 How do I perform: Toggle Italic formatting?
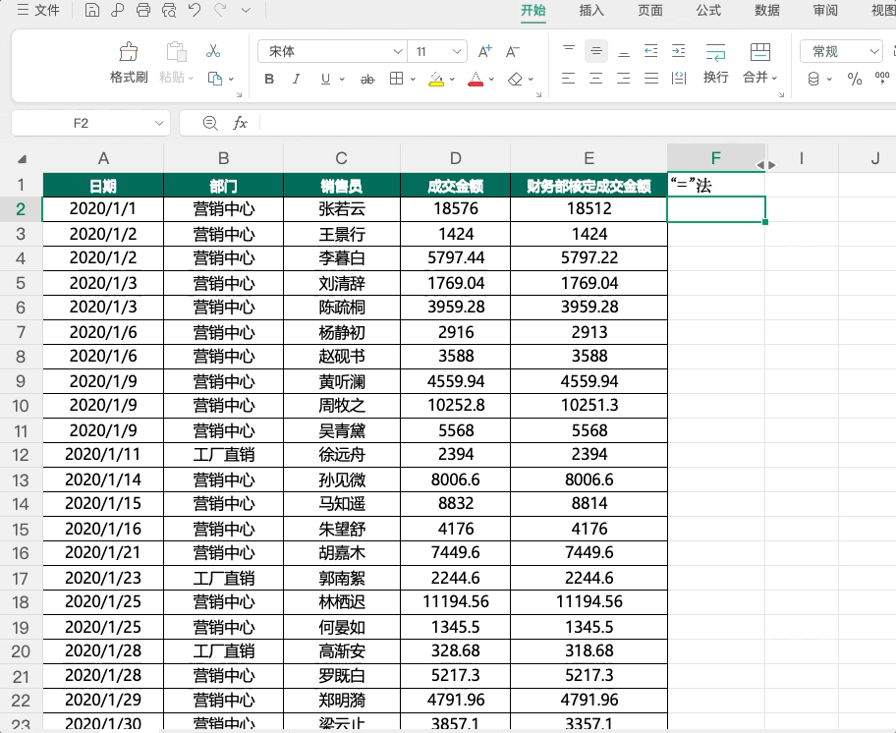[296, 79]
